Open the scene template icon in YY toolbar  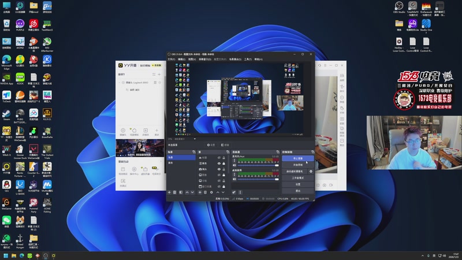coord(134,132)
